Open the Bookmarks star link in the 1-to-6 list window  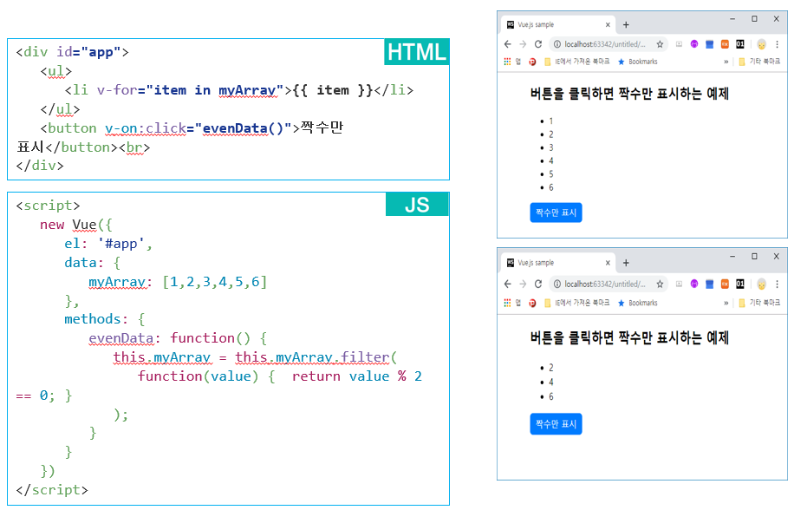pyautogui.click(x=637, y=62)
